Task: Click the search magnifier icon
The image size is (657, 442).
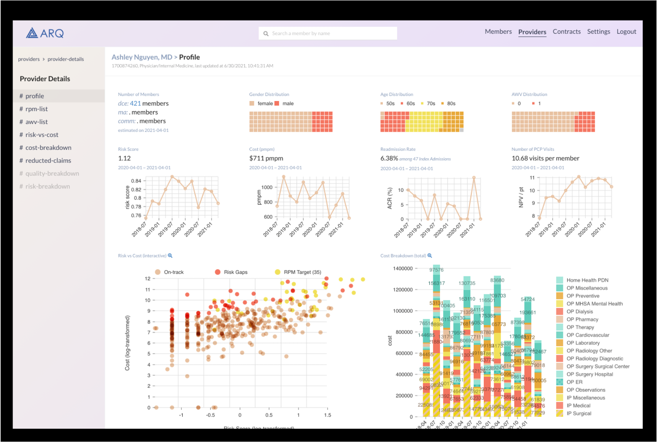Action: tap(266, 34)
